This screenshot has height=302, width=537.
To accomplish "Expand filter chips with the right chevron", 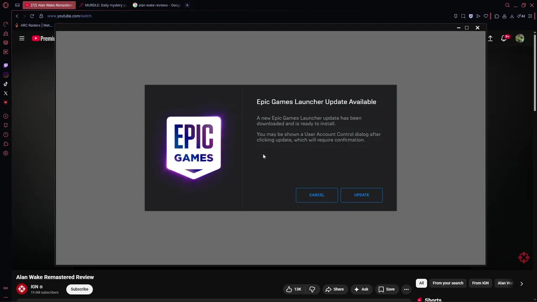I will pos(521,284).
